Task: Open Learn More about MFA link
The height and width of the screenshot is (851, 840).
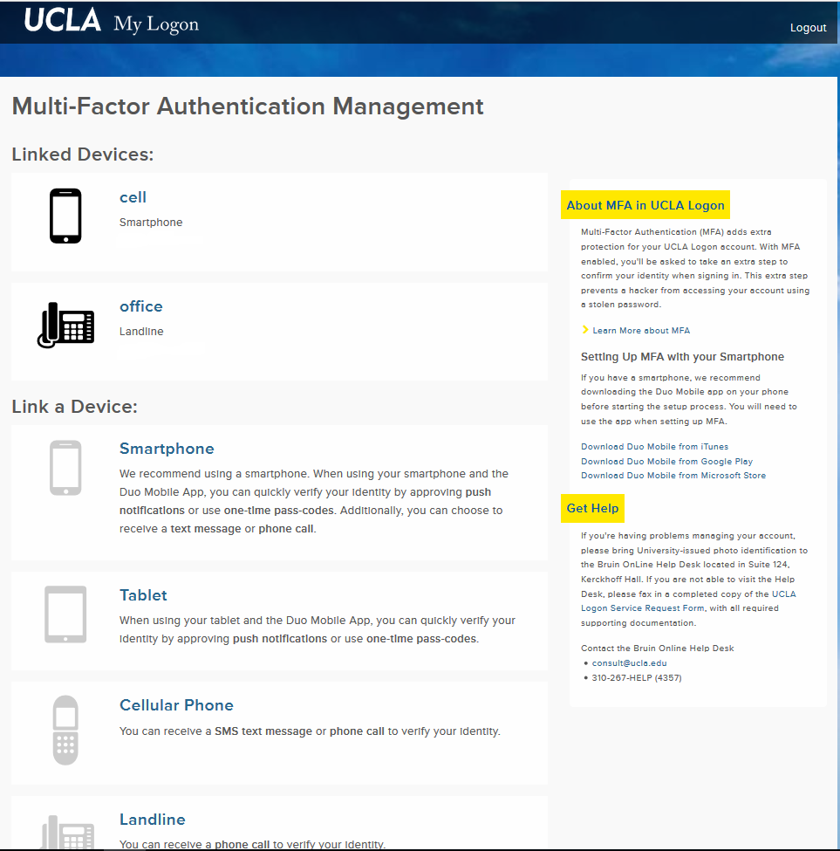Action: coord(641,331)
